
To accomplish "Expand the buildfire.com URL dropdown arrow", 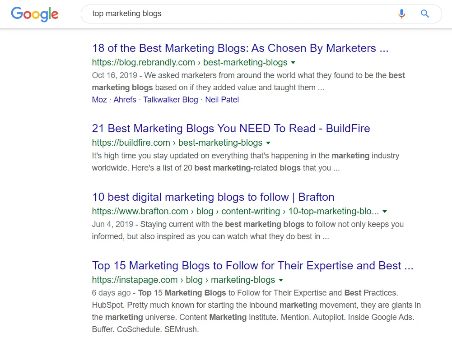I will (x=268, y=143).
